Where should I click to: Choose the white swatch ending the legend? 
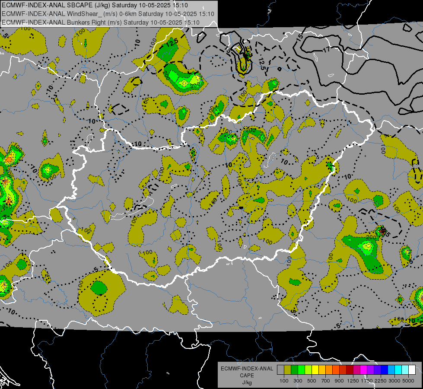coord(412,370)
